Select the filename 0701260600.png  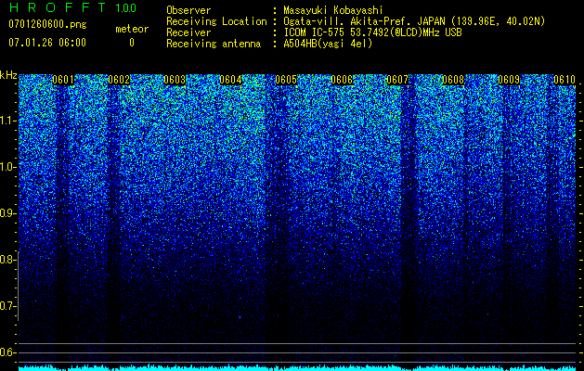pos(47,24)
